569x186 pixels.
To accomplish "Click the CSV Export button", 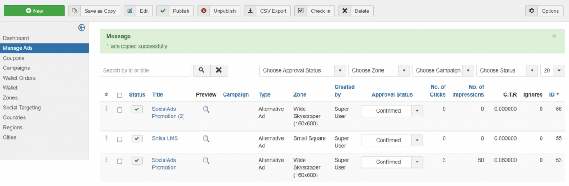I will coord(268,11).
